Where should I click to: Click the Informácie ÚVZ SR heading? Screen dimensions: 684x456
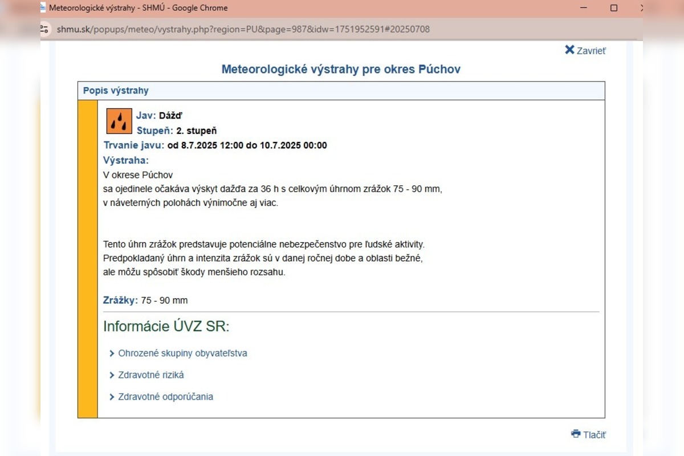tap(166, 327)
